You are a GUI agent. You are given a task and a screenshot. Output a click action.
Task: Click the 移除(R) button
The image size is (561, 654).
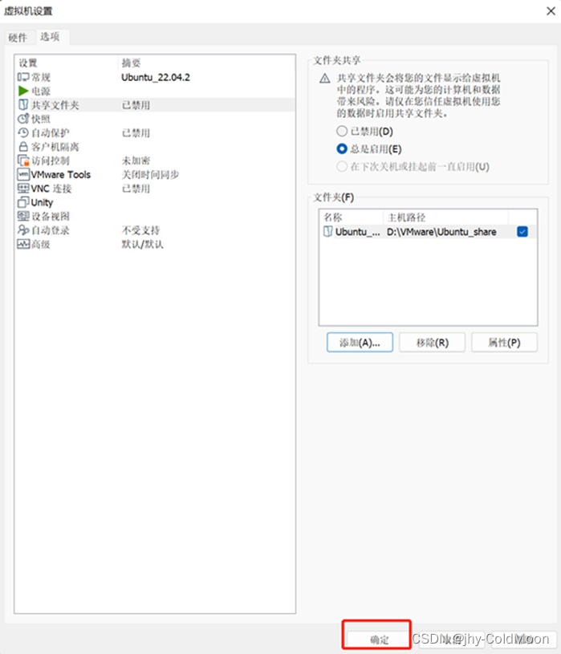pos(432,343)
